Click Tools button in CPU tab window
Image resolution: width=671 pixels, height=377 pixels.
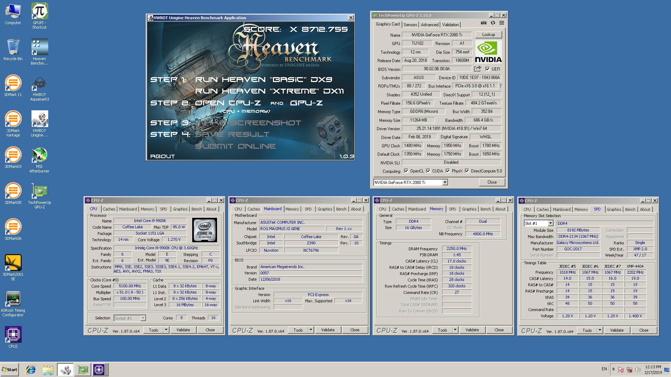point(153,330)
